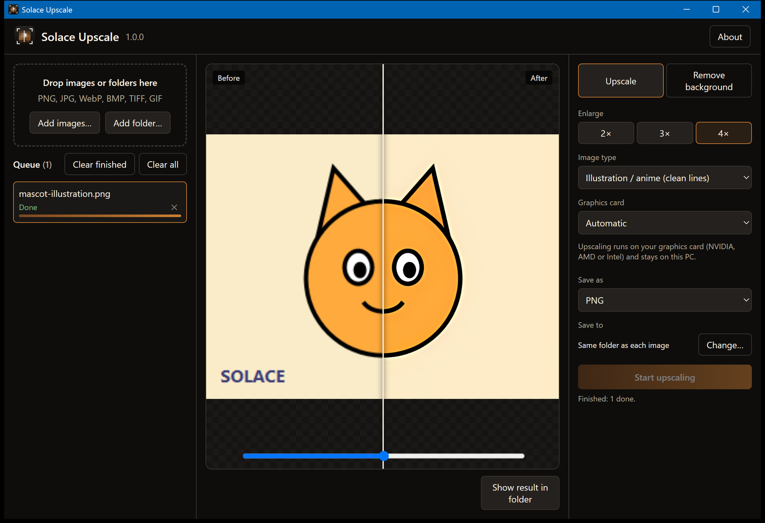Viewport: 765px width, 523px height.
Task: Click the Before label in preview
Action: click(x=229, y=78)
